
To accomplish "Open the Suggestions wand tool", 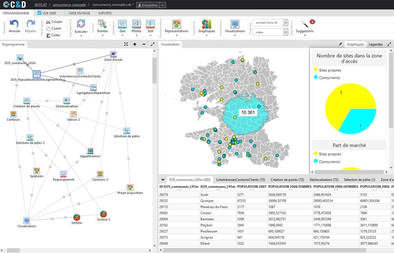I will click(x=304, y=24).
